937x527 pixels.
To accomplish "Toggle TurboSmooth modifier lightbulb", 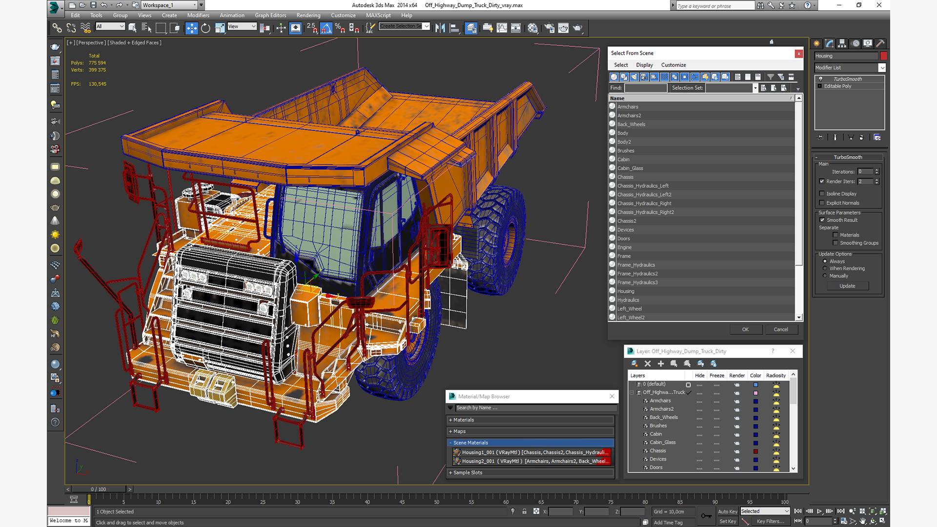I will point(820,79).
